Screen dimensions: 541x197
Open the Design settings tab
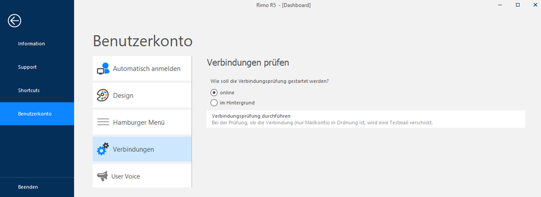(x=142, y=95)
